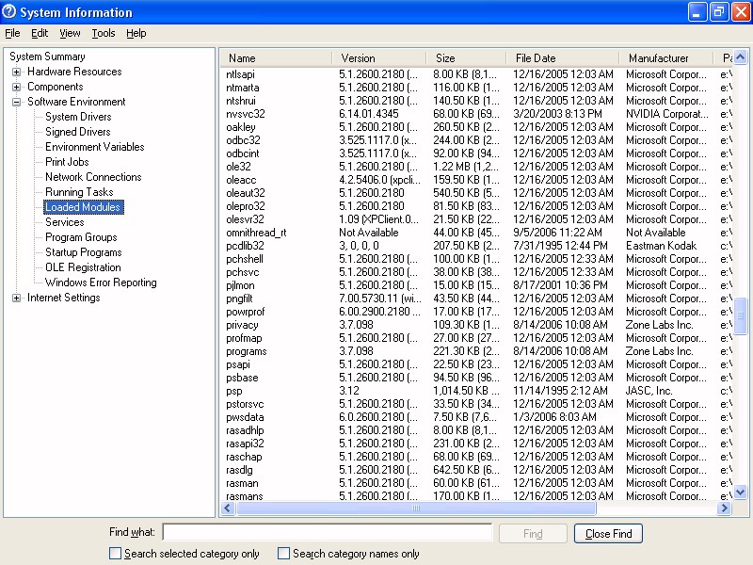
Task: Select Startup Programs category
Action: pyautogui.click(x=83, y=252)
